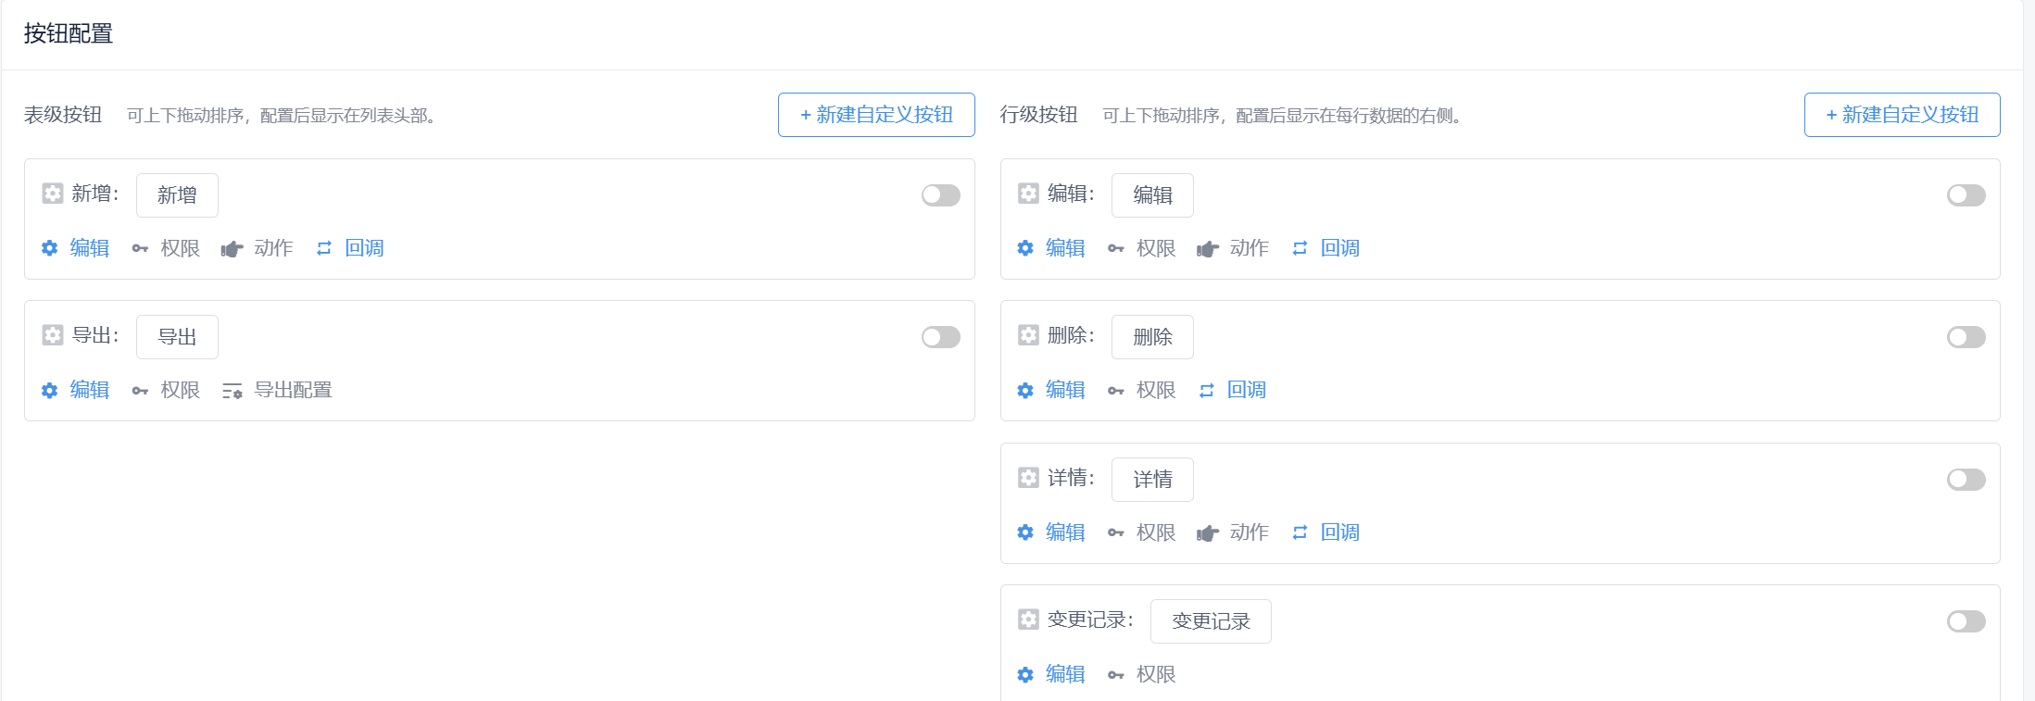Click the key 权限 icon under 新增

[x=140, y=248]
